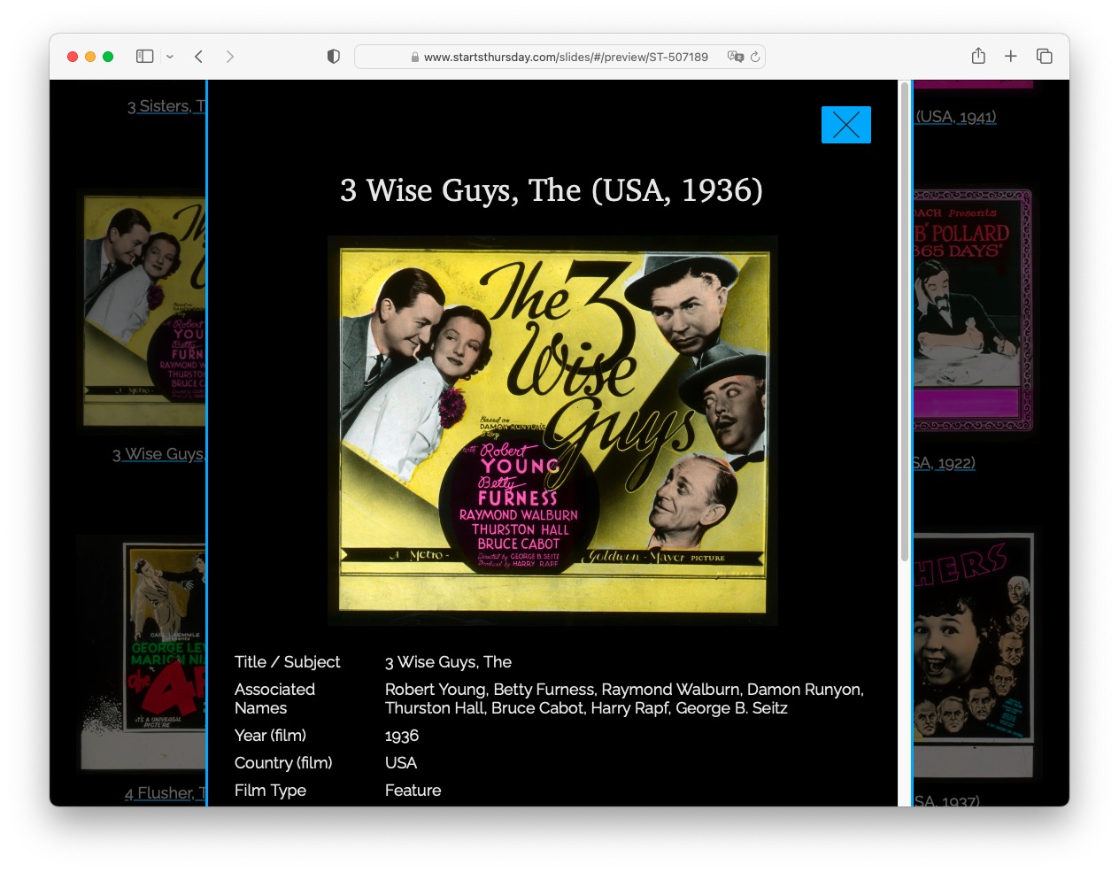Click the "Year (film)" label
This screenshot has height=872, width=1119.
[270, 736]
